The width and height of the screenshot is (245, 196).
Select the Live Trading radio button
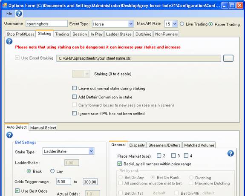point(182,24)
